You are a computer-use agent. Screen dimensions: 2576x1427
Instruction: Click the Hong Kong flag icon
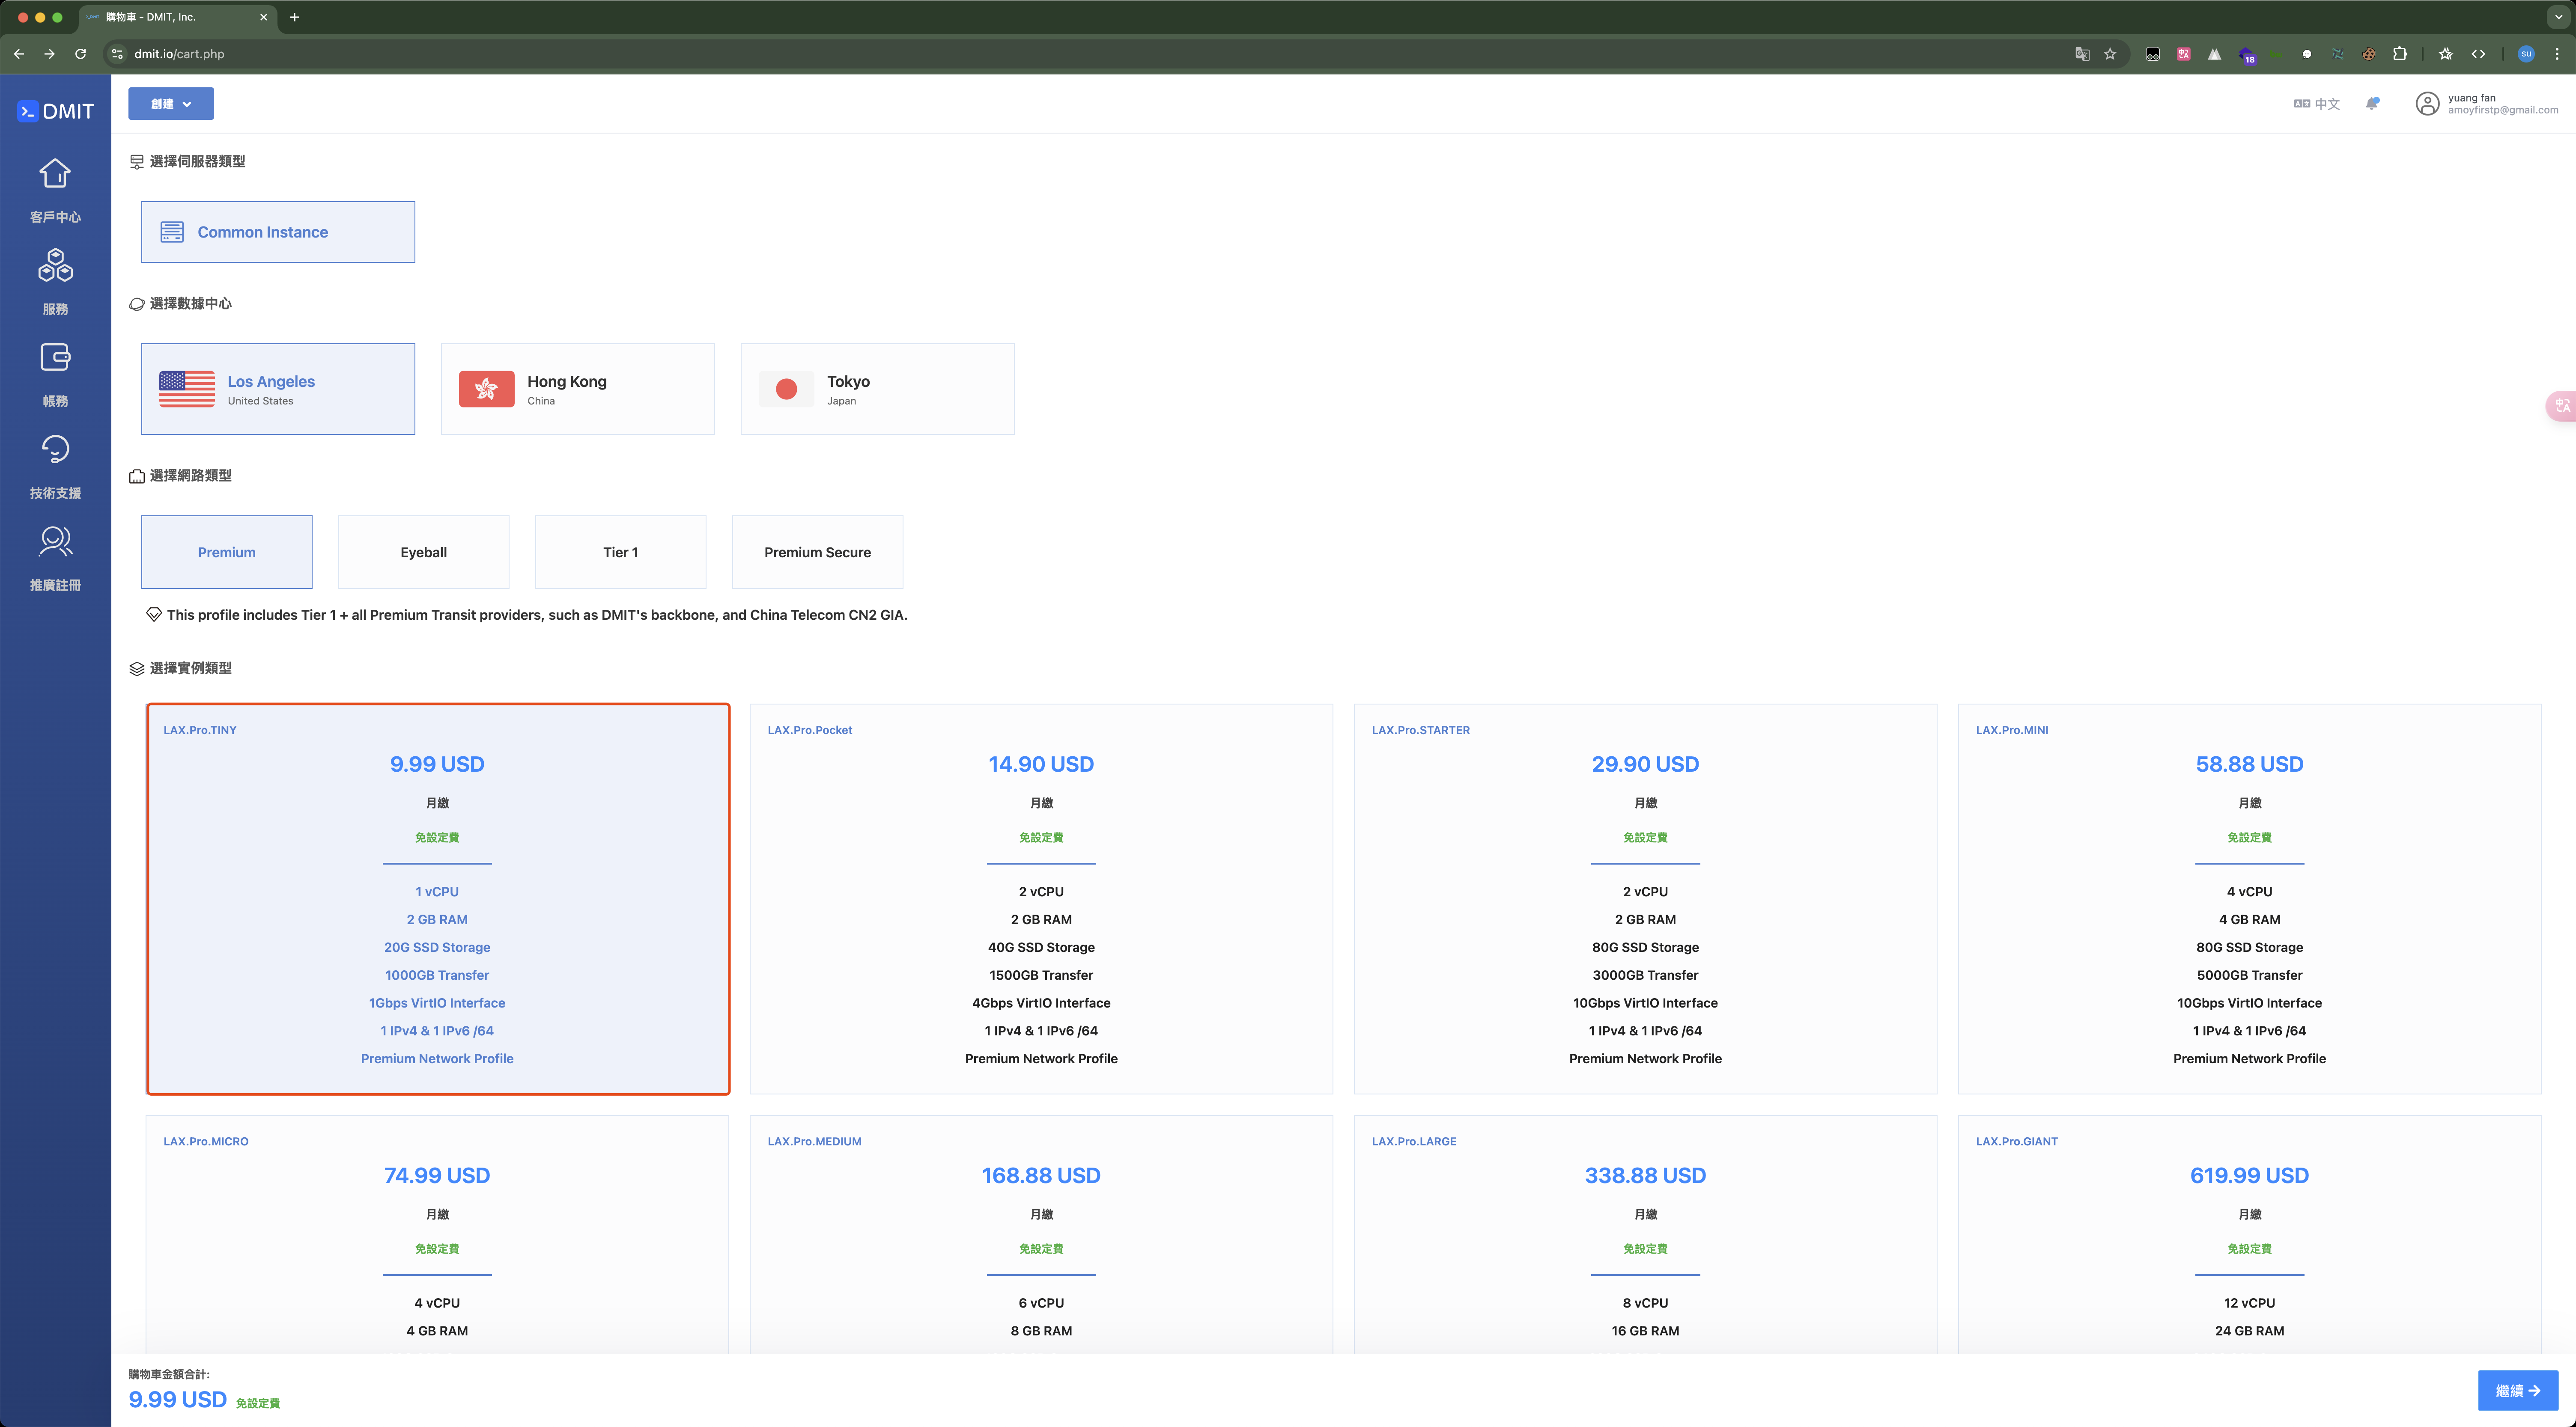click(x=487, y=389)
